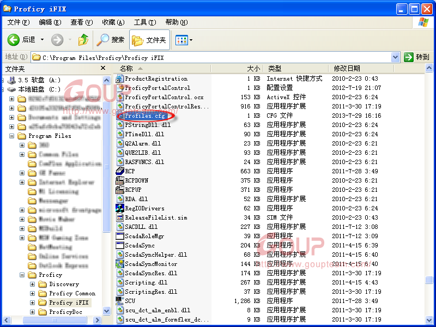Select the PTimeDll.dll file name
Screen dimensions: 436x327
(x=144, y=134)
